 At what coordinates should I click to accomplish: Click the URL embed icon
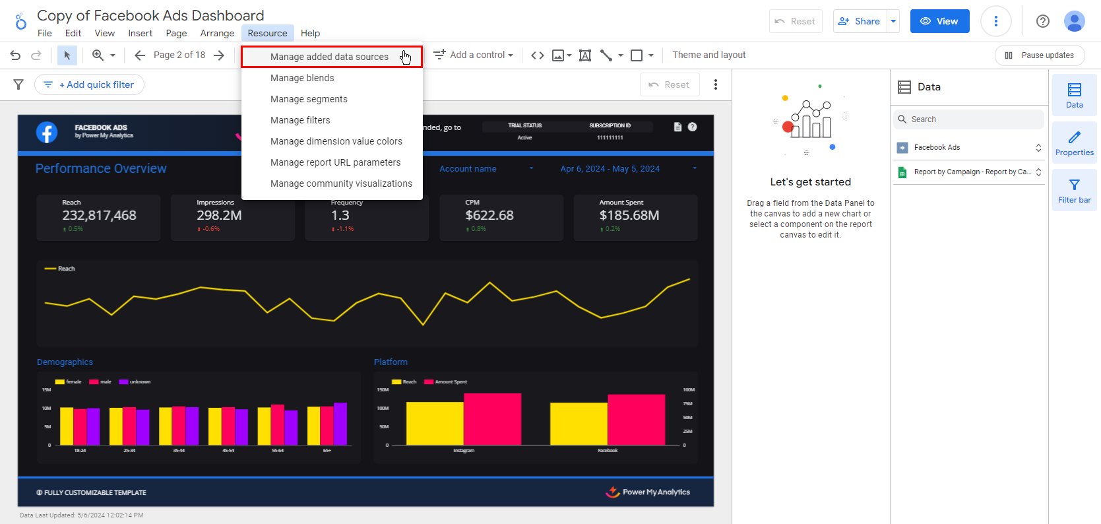538,55
